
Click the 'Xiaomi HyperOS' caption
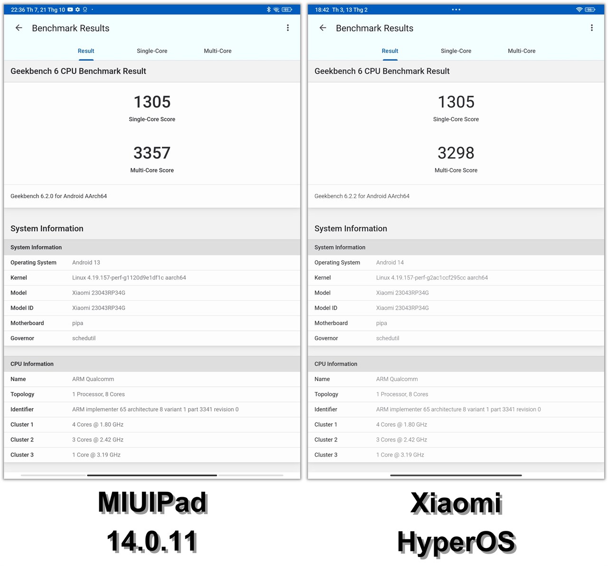[x=456, y=522]
